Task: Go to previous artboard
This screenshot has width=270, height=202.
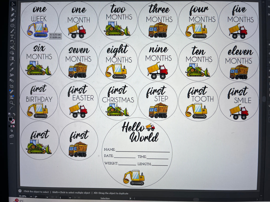Action: coord(56,197)
